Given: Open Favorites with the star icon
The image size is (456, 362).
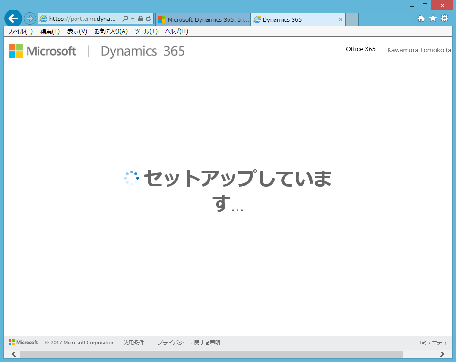Looking at the screenshot, I should click(x=433, y=19).
